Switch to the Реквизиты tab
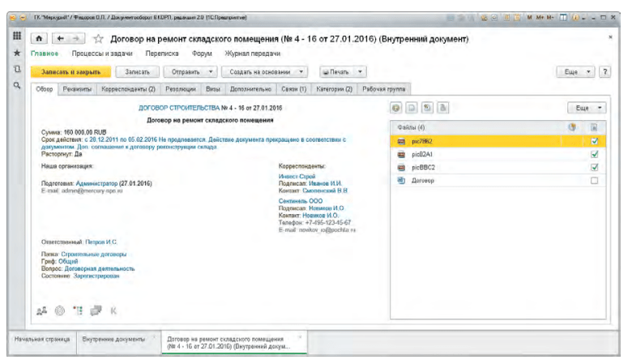This screenshot has width=628, height=364. point(77,89)
